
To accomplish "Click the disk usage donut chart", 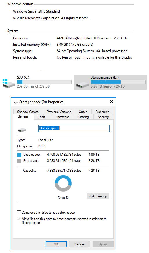I will coord(63,183).
